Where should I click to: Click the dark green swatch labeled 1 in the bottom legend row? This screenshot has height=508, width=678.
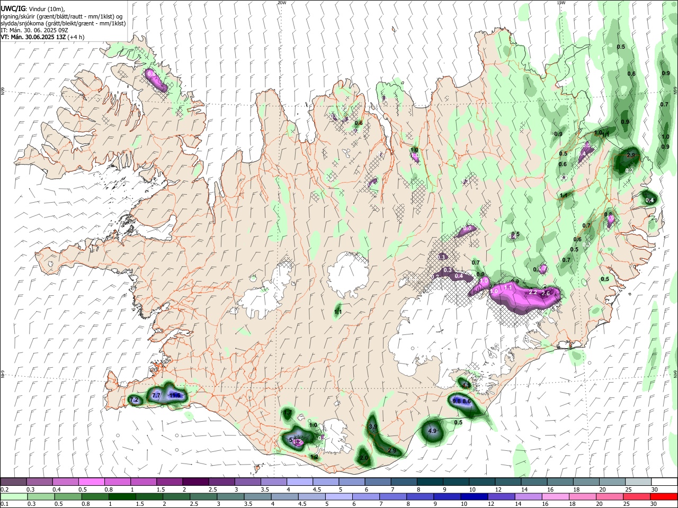click(x=122, y=496)
